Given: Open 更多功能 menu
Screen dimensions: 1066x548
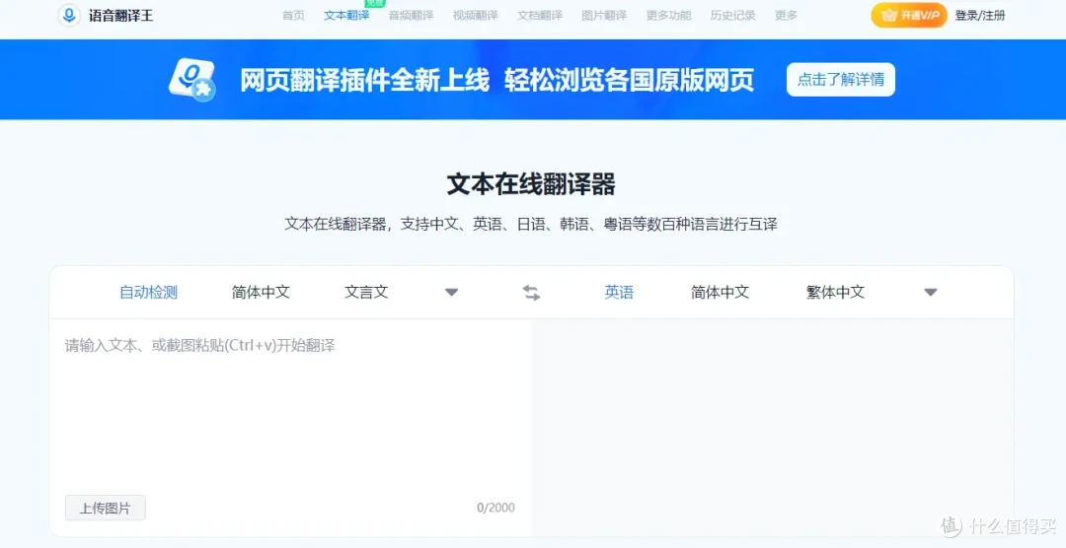Looking at the screenshot, I should click(x=669, y=15).
